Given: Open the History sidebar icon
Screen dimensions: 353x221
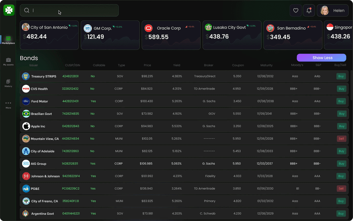Looking at the screenshot, I should (8, 81).
